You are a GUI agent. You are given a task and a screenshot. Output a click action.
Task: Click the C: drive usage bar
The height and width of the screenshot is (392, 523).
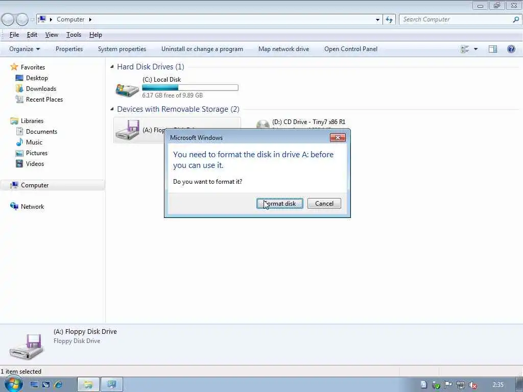(190, 88)
